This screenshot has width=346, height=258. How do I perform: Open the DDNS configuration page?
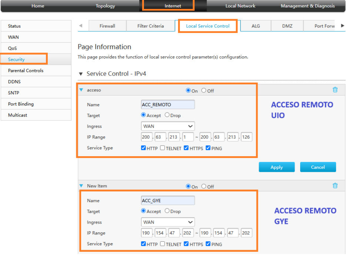[15, 81]
